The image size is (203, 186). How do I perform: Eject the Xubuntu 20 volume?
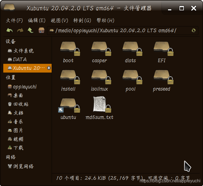(49, 68)
